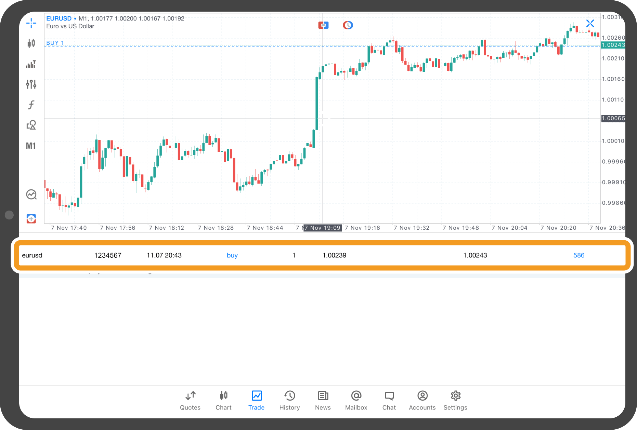Go to the Settings tab
637x430 pixels.
[455, 400]
